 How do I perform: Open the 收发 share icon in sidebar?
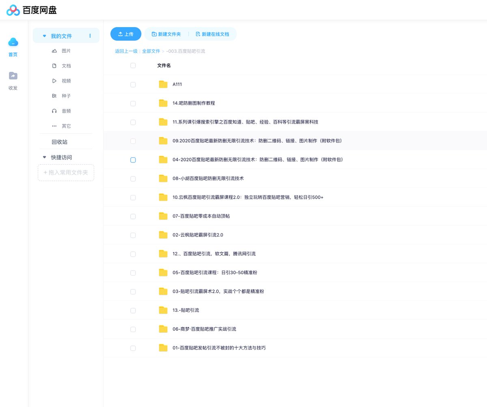click(x=13, y=75)
